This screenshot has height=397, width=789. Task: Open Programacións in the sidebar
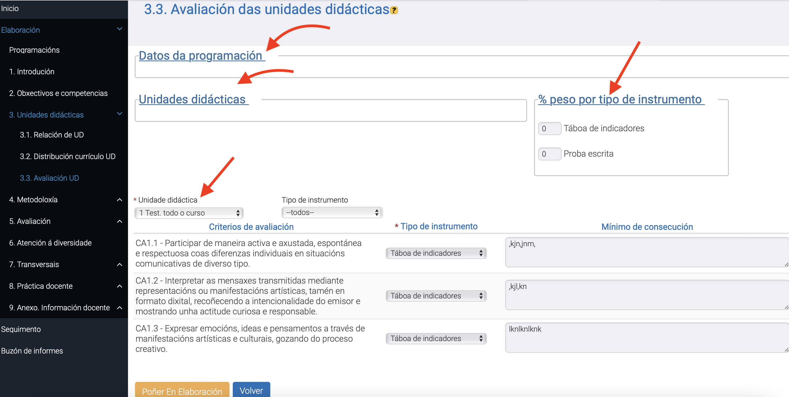[34, 50]
